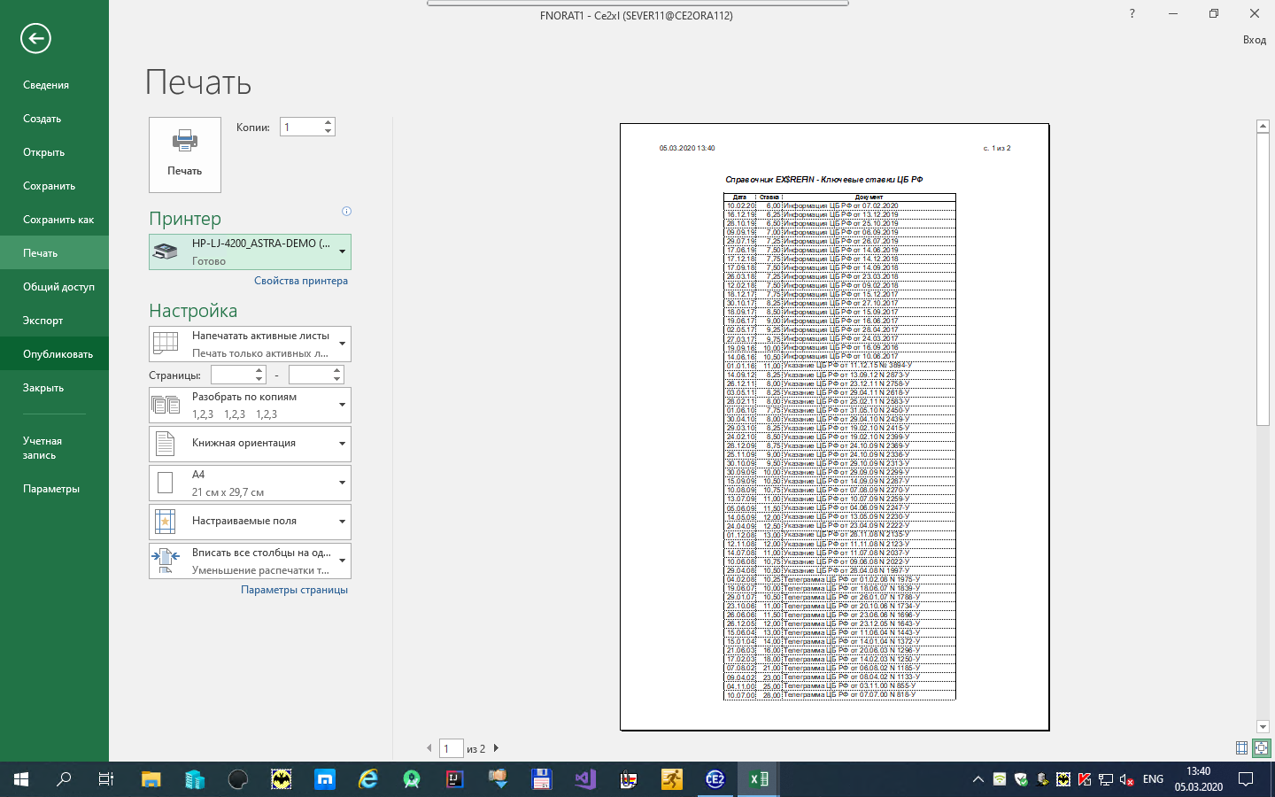The image size is (1275, 797).
Task: Click Вход sign-in link
Action: tap(1255, 40)
